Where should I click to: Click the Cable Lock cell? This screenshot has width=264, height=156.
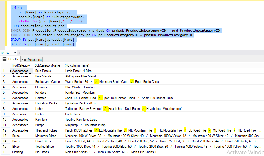click(163, 114)
